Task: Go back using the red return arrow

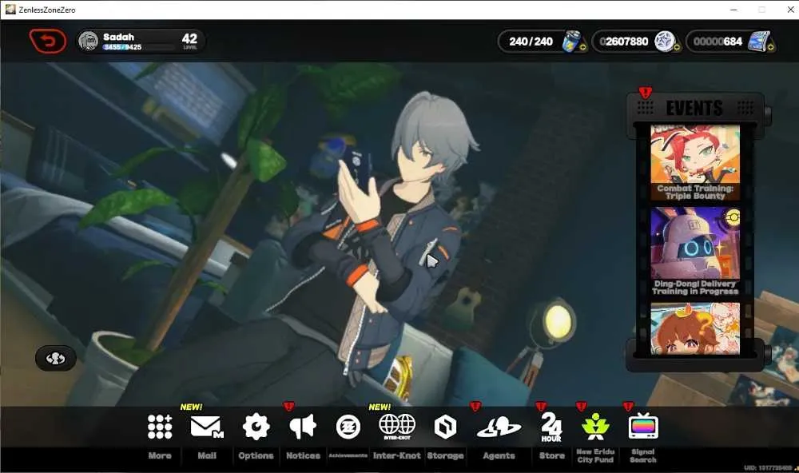Action: (x=48, y=42)
